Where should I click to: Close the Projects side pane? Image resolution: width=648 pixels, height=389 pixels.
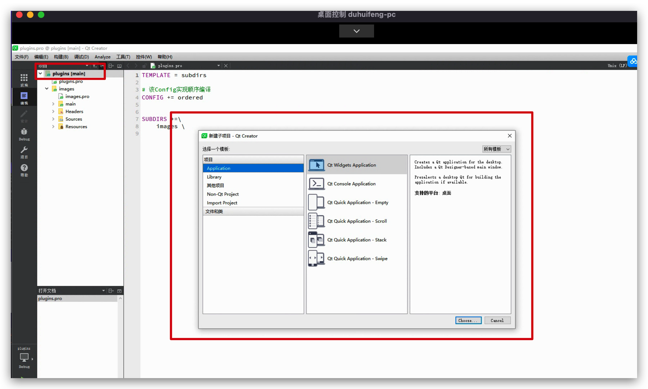119,66
